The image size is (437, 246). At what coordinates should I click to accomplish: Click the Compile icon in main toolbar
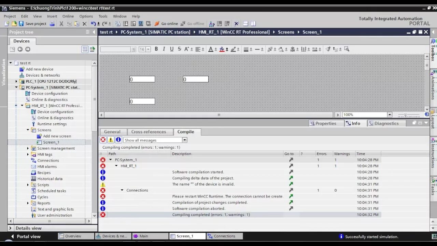click(118, 24)
